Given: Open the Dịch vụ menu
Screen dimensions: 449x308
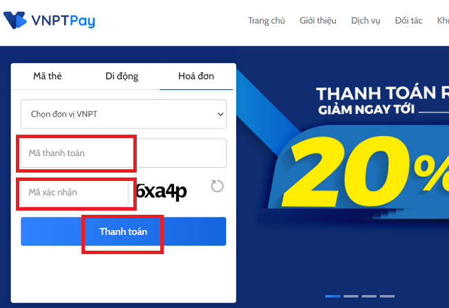Looking at the screenshot, I should (365, 21).
